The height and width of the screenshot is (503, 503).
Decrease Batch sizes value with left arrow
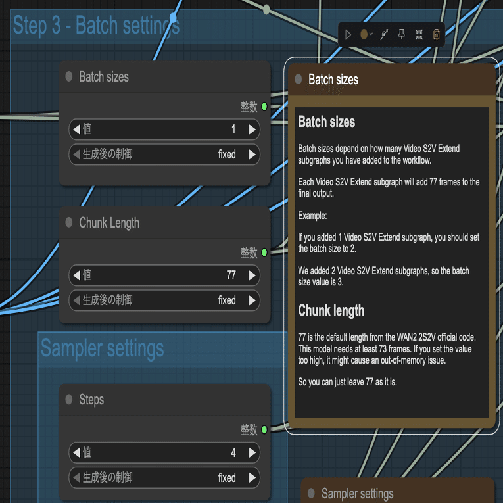coord(76,130)
